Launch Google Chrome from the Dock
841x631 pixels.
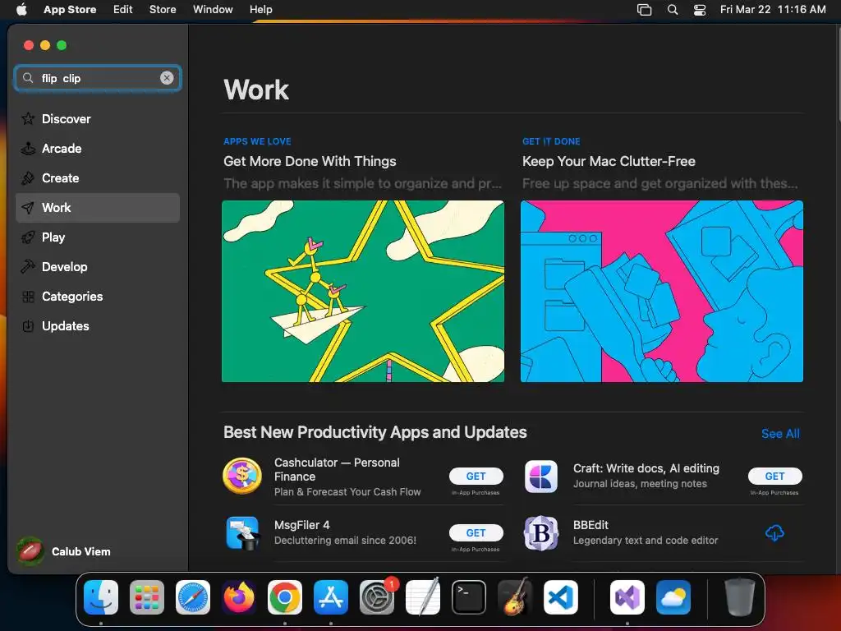(x=285, y=596)
